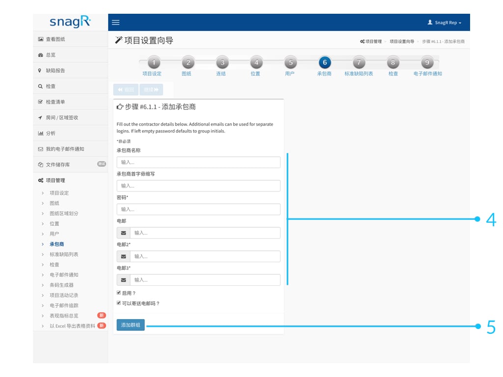Image resolution: width=503 pixels, height=377 pixels.
Task: Open 文件储存库 in the sidebar
Action: tap(70, 165)
